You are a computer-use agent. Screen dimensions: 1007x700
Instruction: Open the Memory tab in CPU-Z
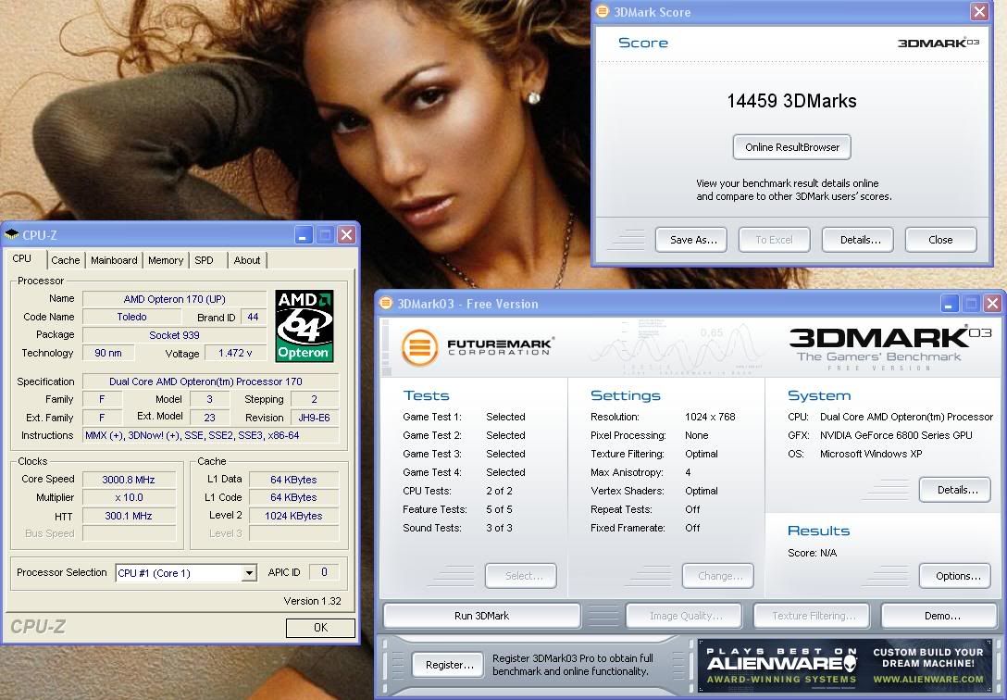point(166,260)
